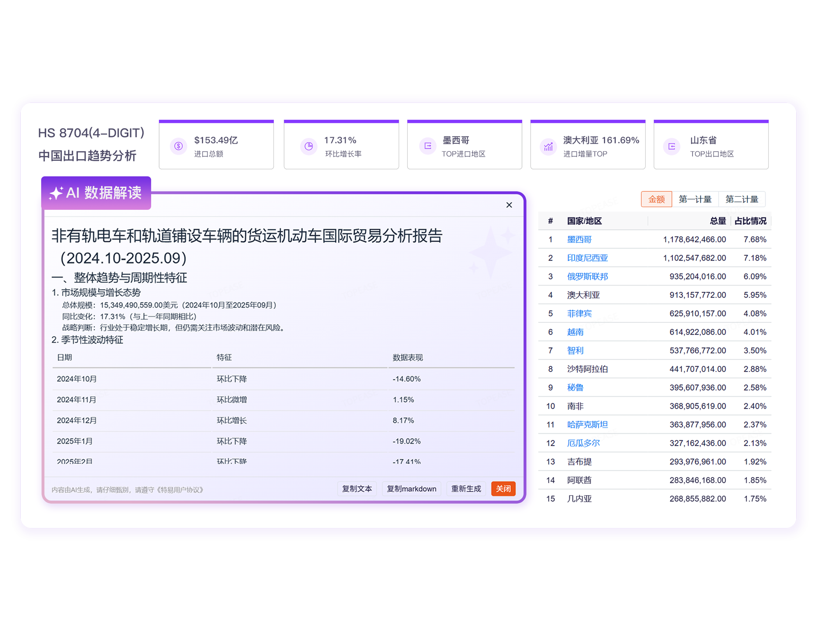815x618 pixels.
Task: Switch to 第二计量 view
Action: click(742, 199)
